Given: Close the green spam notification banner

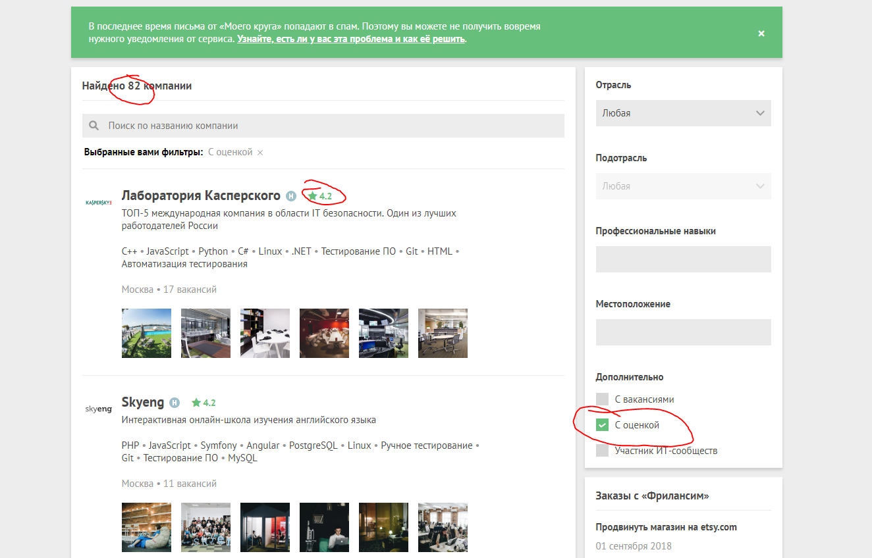Looking at the screenshot, I should coord(761,34).
